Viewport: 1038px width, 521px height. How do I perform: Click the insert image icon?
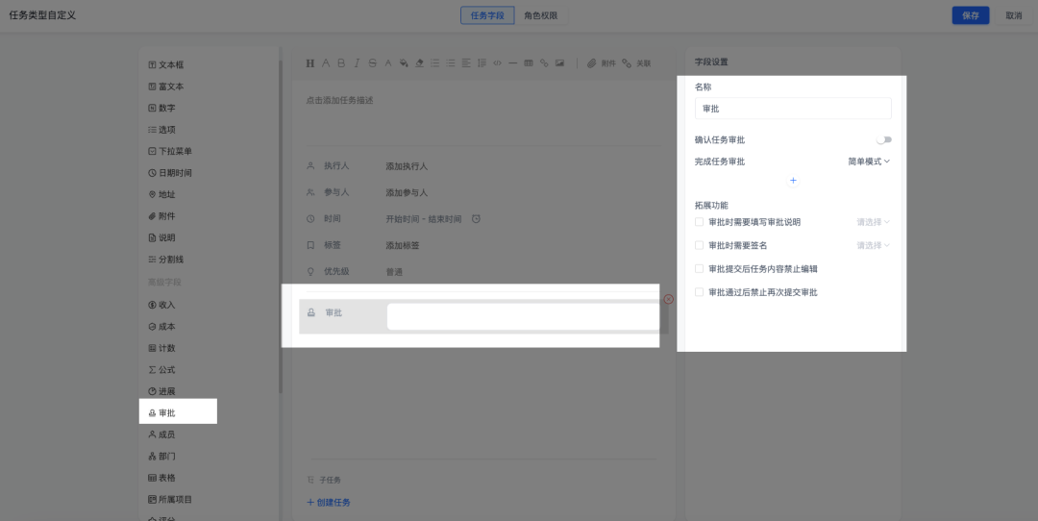tap(559, 63)
